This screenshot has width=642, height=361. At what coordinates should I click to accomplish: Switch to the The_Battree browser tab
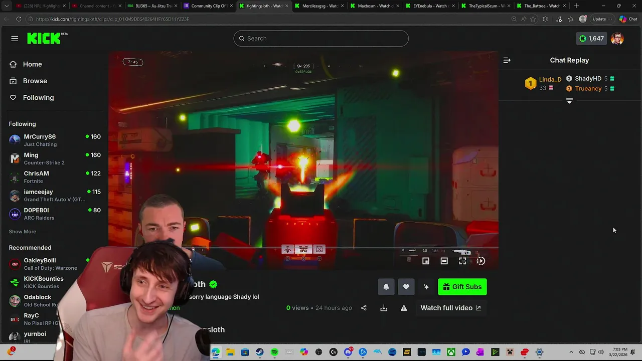pos(541,6)
